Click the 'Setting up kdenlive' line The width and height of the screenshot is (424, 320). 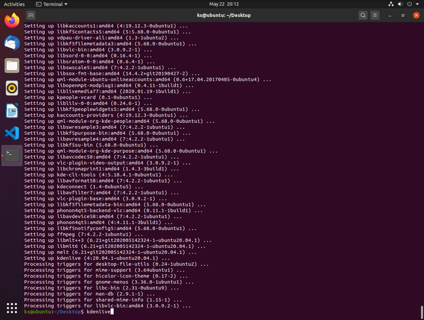(x=97, y=258)
